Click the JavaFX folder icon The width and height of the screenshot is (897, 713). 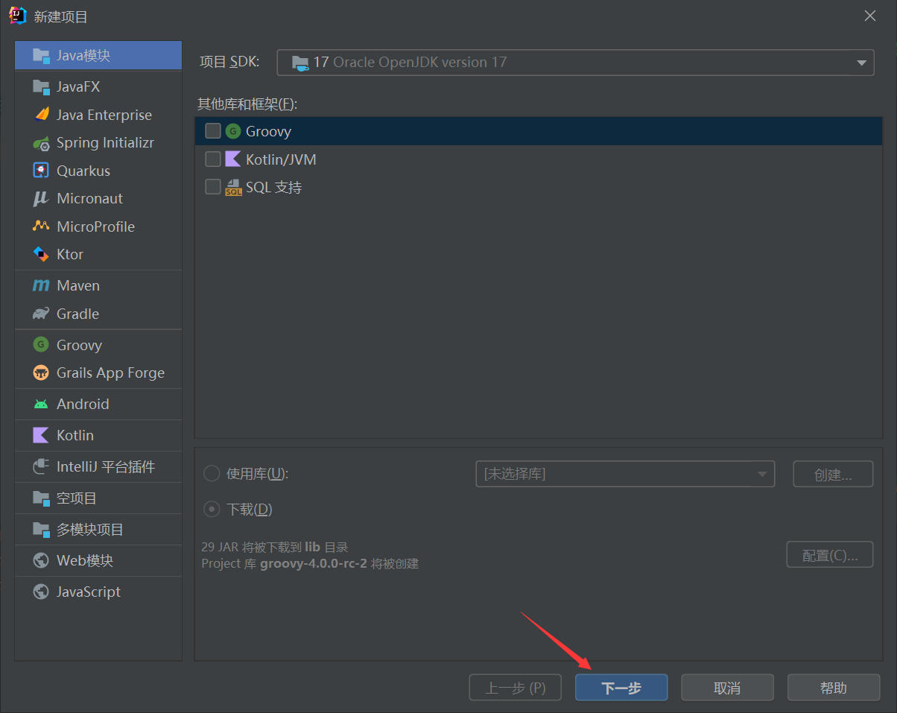point(41,87)
